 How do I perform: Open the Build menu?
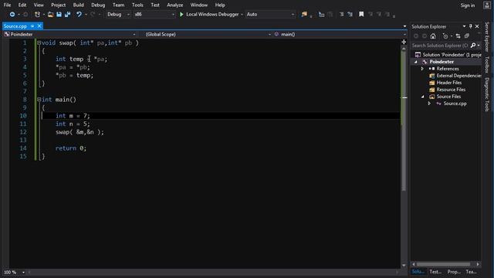coord(79,5)
